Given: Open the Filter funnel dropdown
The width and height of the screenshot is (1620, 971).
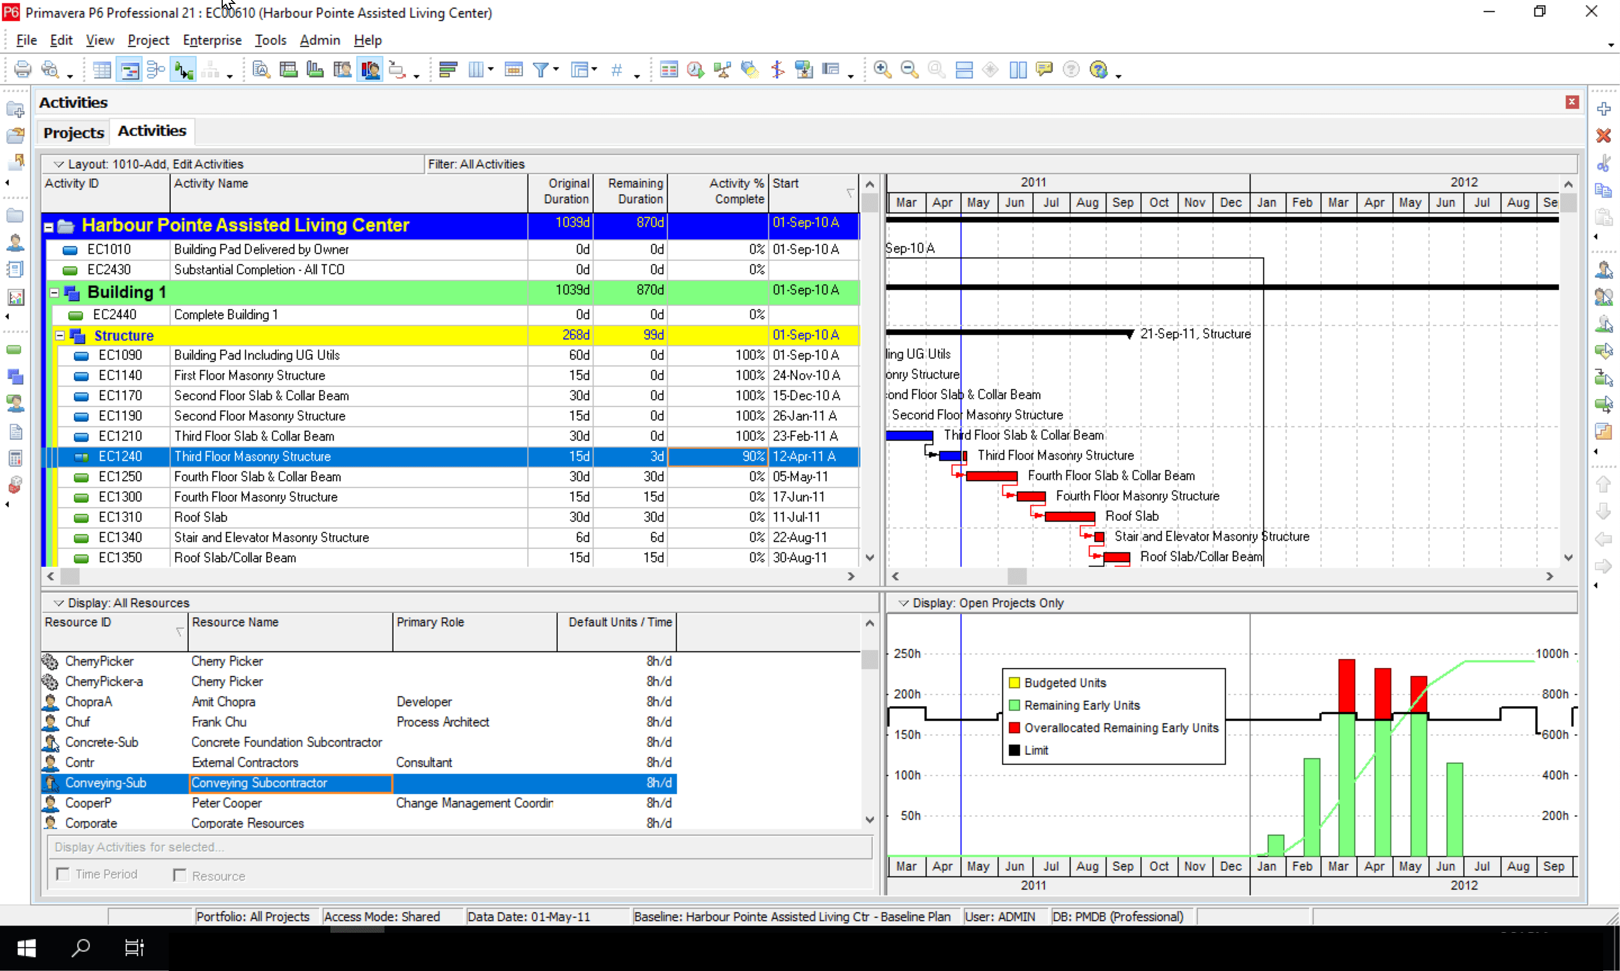Looking at the screenshot, I should (556, 69).
